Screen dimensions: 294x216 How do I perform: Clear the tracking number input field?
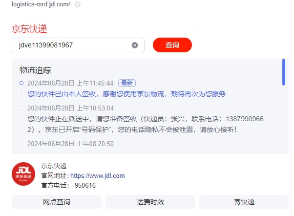click(x=135, y=45)
